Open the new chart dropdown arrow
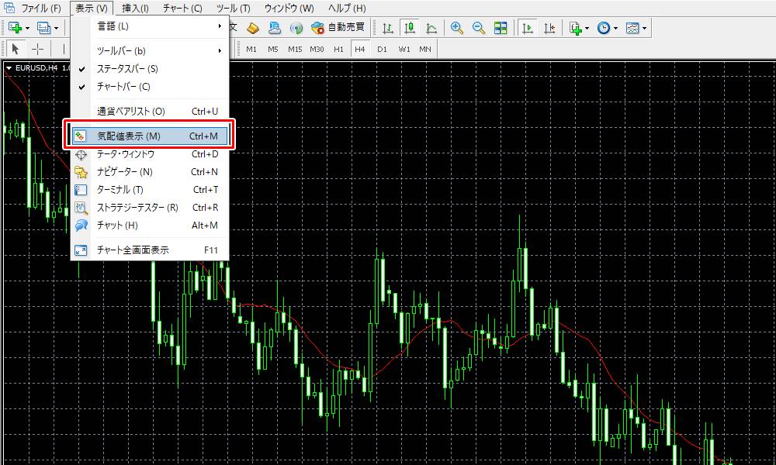Screen dimensions: 776x465 pyautogui.click(x=28, y=28)
